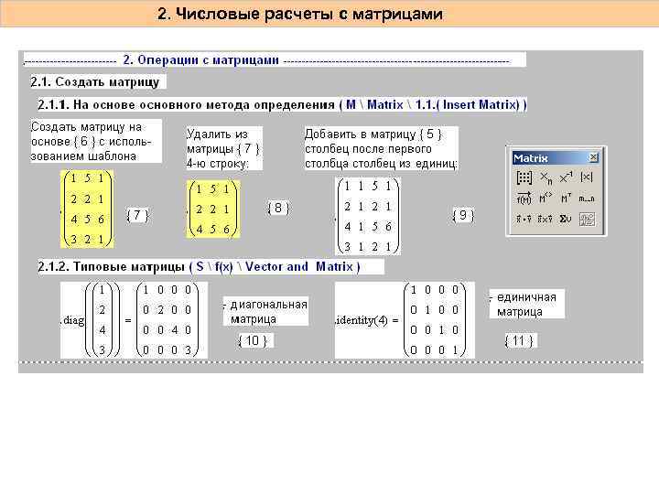Viewport: 659px width, 494px height.
Task: Close the Matrix palette
Action: coord(593,157)
